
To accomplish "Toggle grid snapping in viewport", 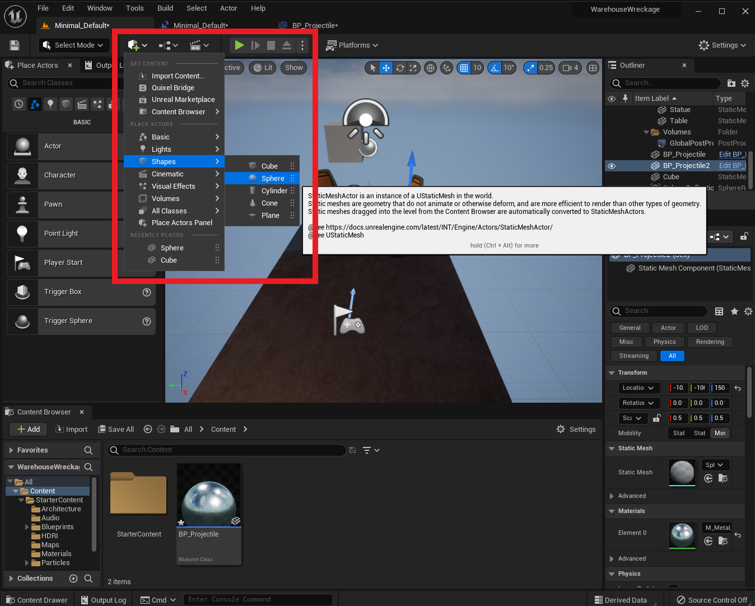I will click(464, 68).
